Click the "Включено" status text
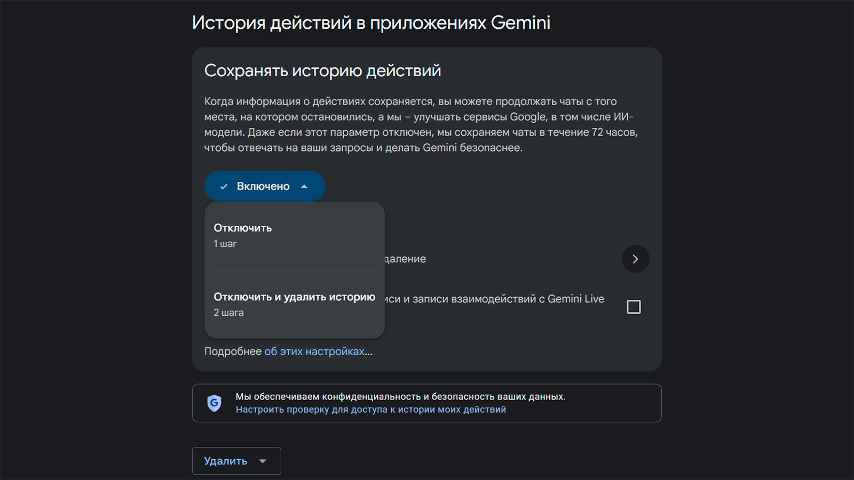The image size is (854, 480). pos(263,187)
